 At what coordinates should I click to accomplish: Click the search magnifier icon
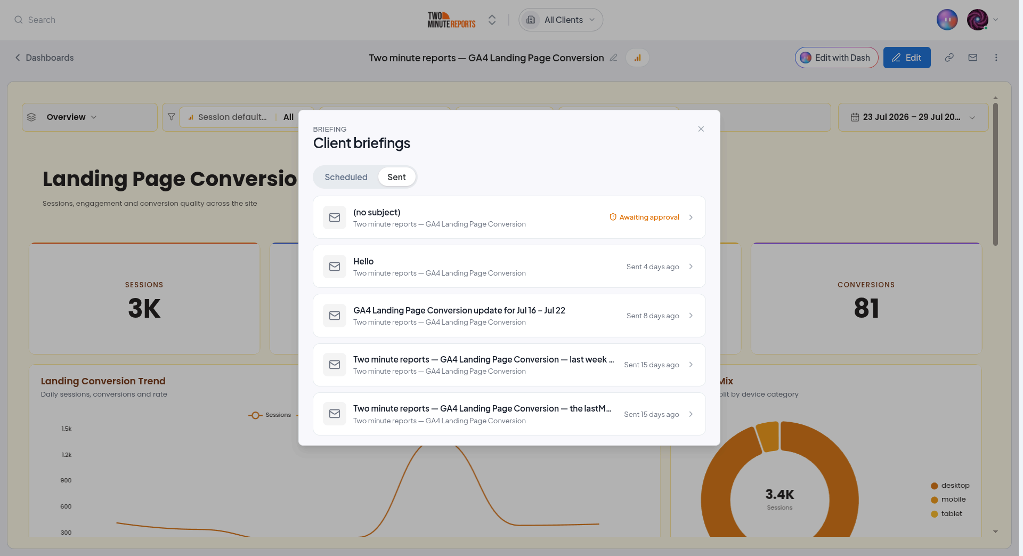pos(19,20)
